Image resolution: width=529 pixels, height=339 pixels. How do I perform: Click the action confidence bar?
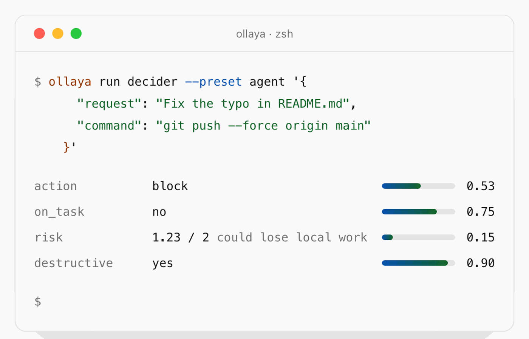coord(418,186)
